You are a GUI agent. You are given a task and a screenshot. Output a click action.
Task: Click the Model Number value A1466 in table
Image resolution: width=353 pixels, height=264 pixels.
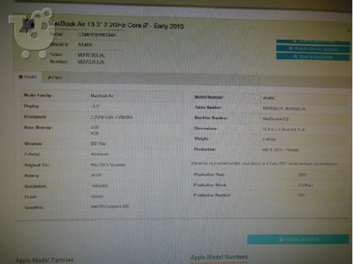tap(268, 98)
